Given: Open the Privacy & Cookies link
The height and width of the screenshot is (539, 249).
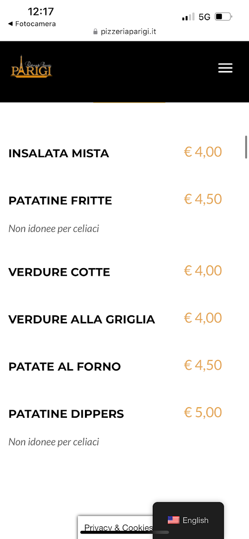Looking at the screenshot, I should click(119, 528).
